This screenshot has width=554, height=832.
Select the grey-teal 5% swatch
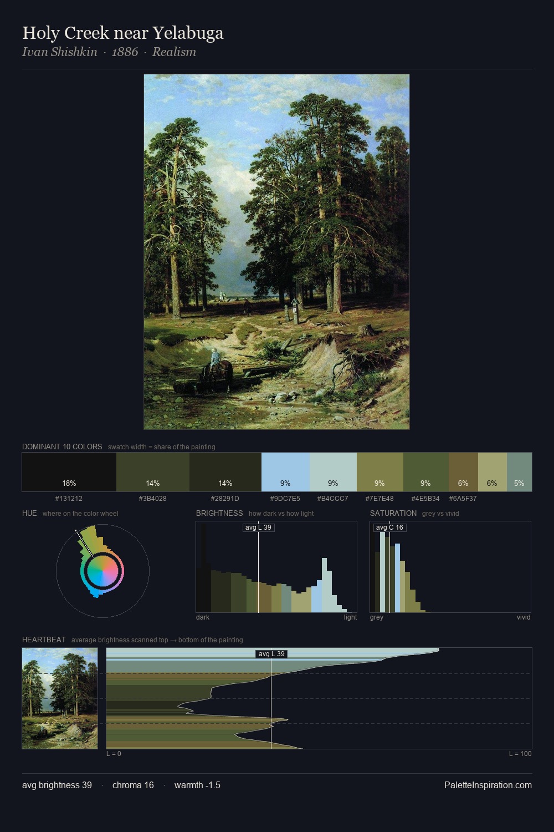519,472
